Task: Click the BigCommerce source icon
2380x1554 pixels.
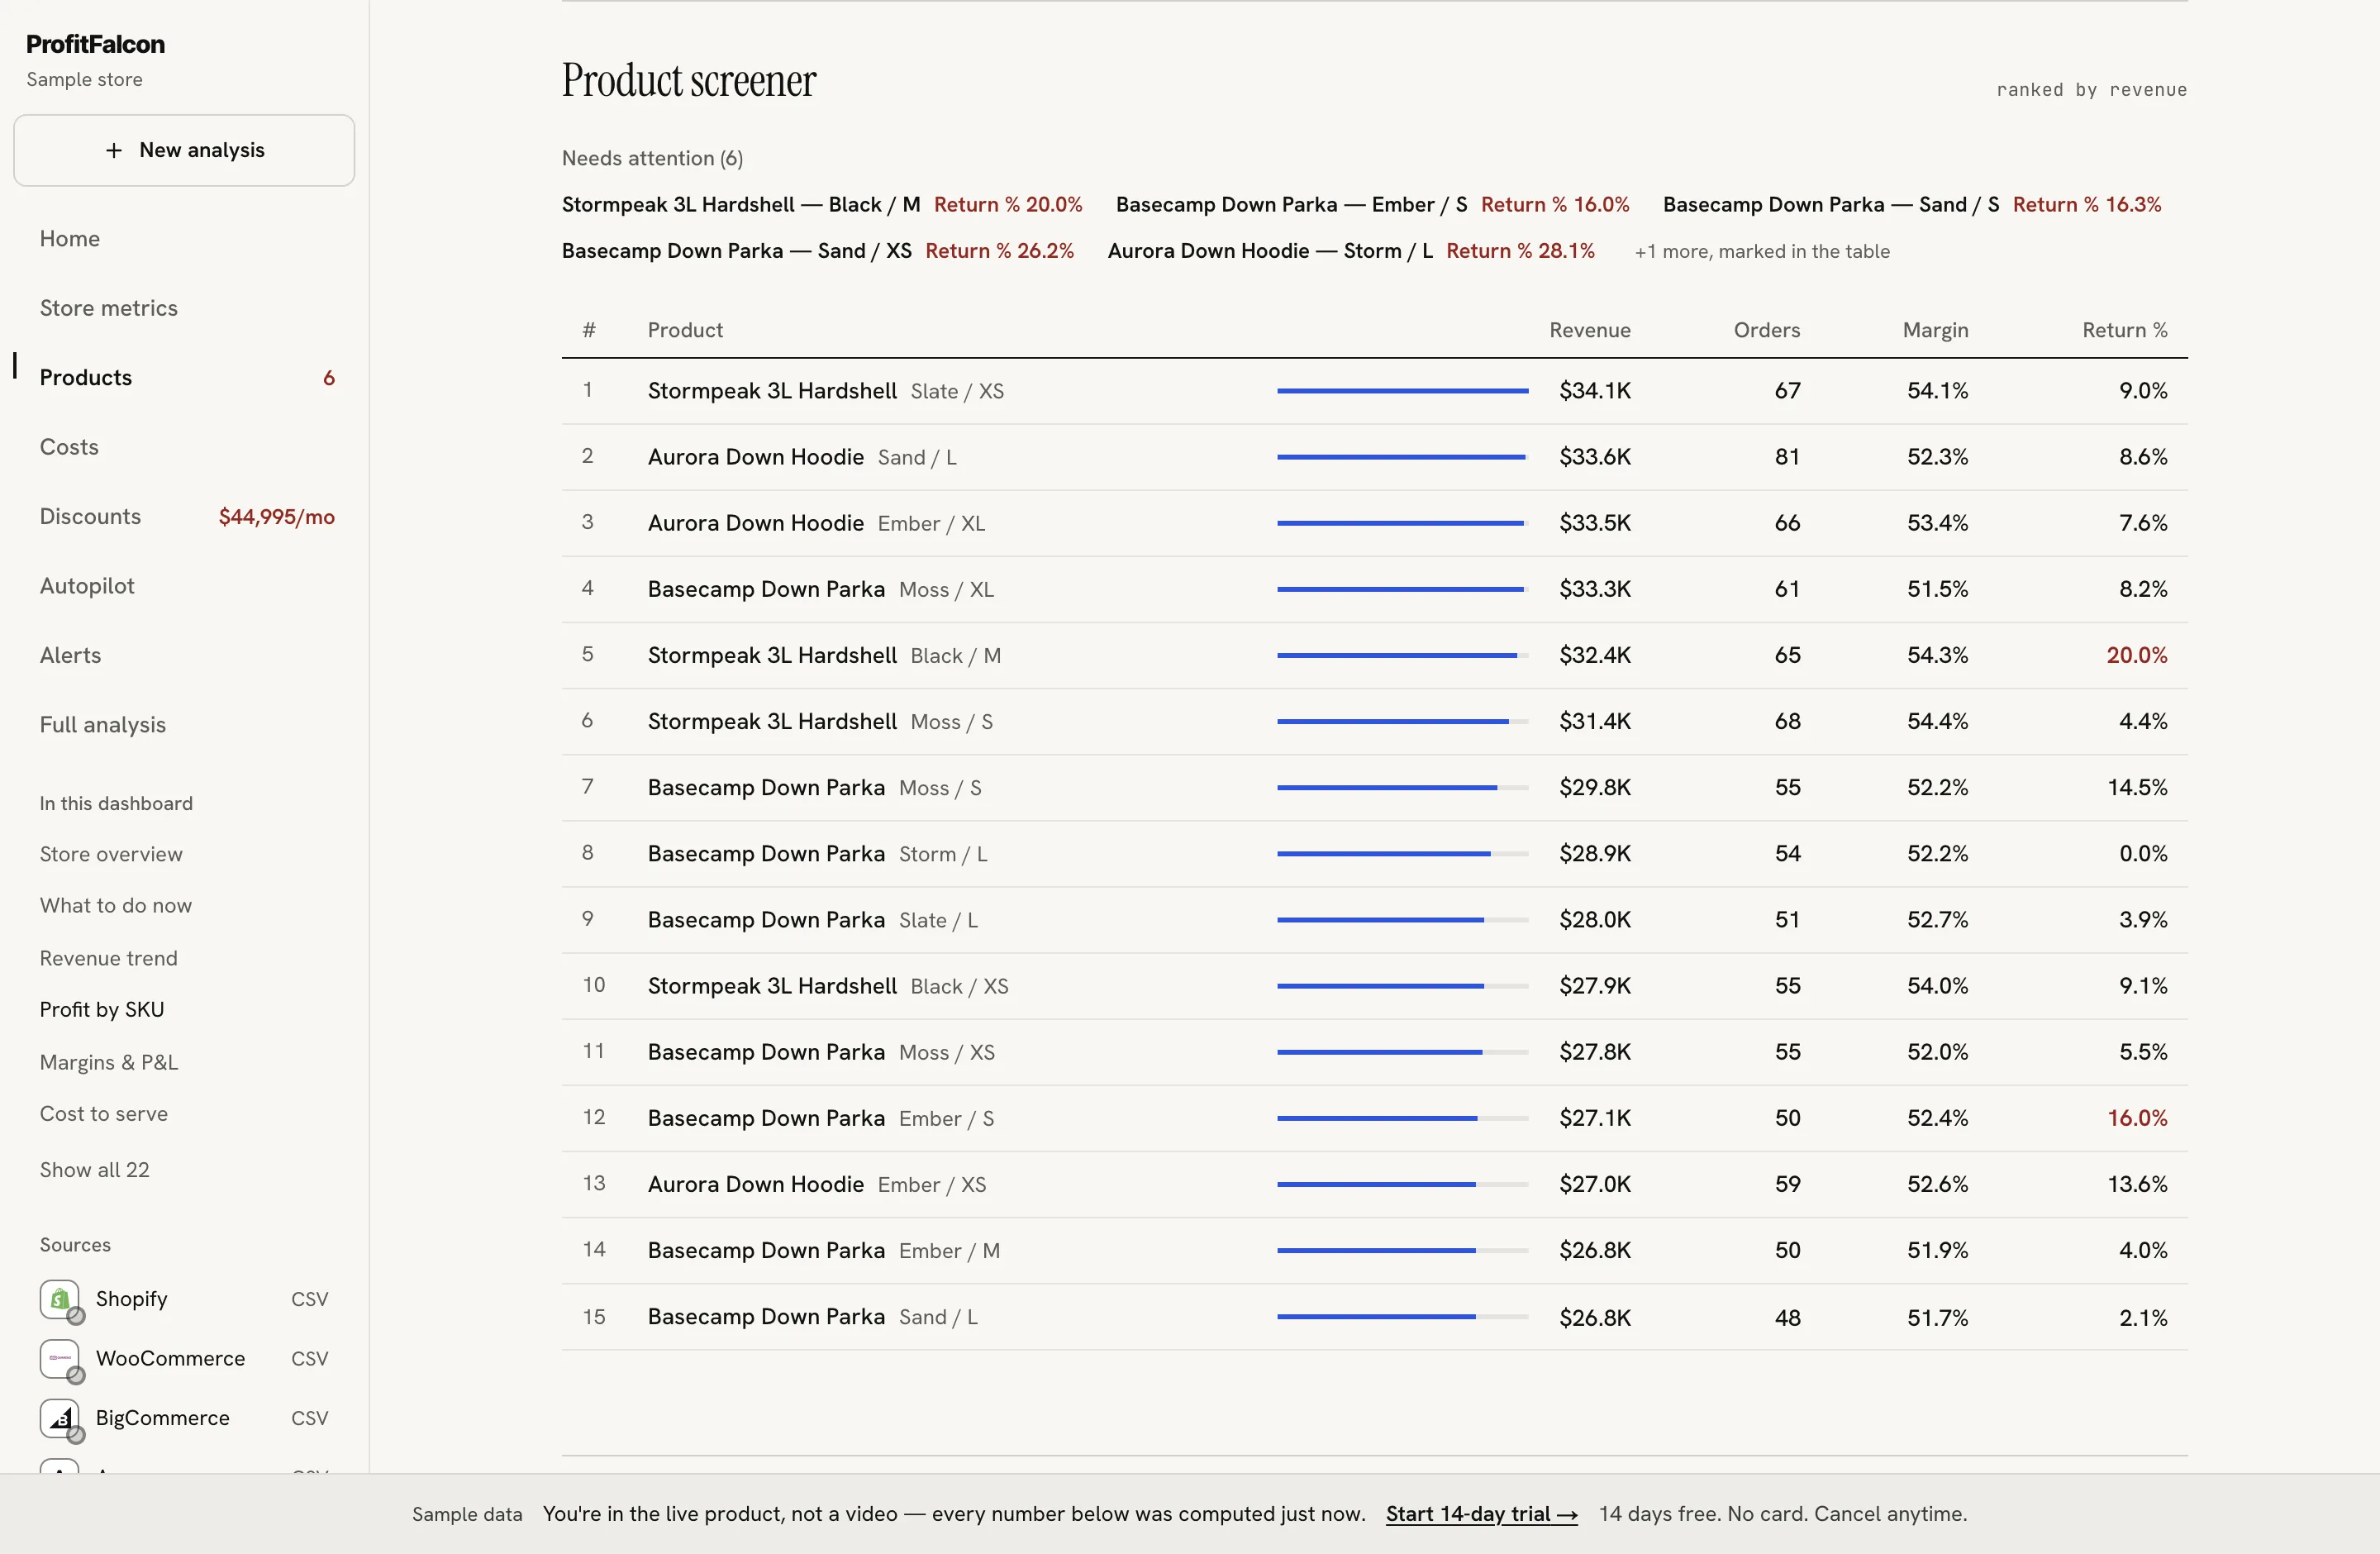Action: [60, 1418]
